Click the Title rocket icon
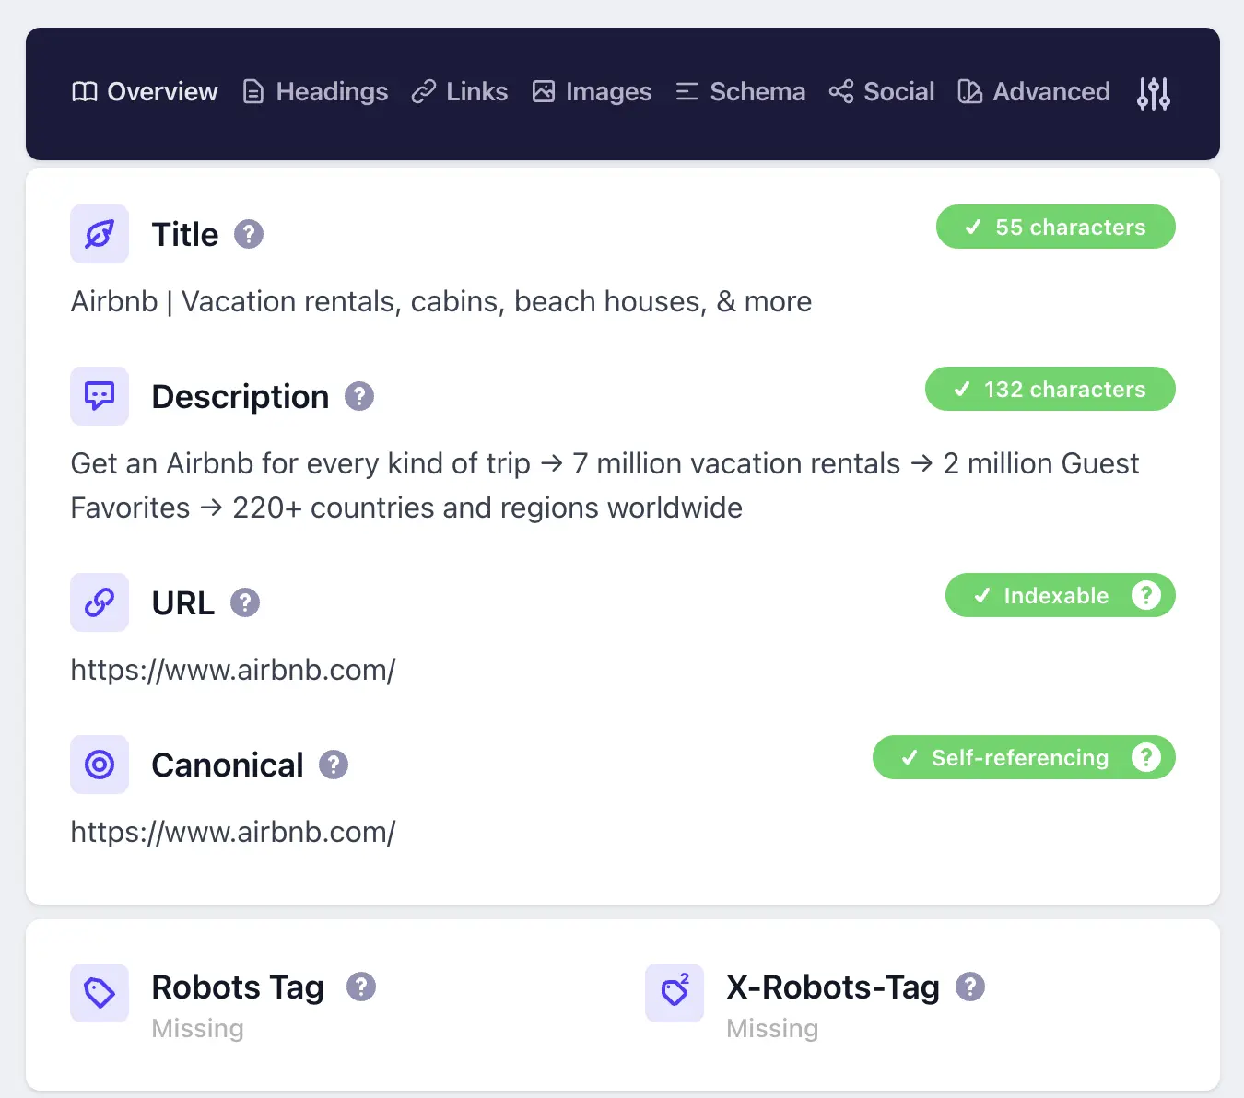The width and height of the screenshot is (1244, 1098). coord(100,234)
